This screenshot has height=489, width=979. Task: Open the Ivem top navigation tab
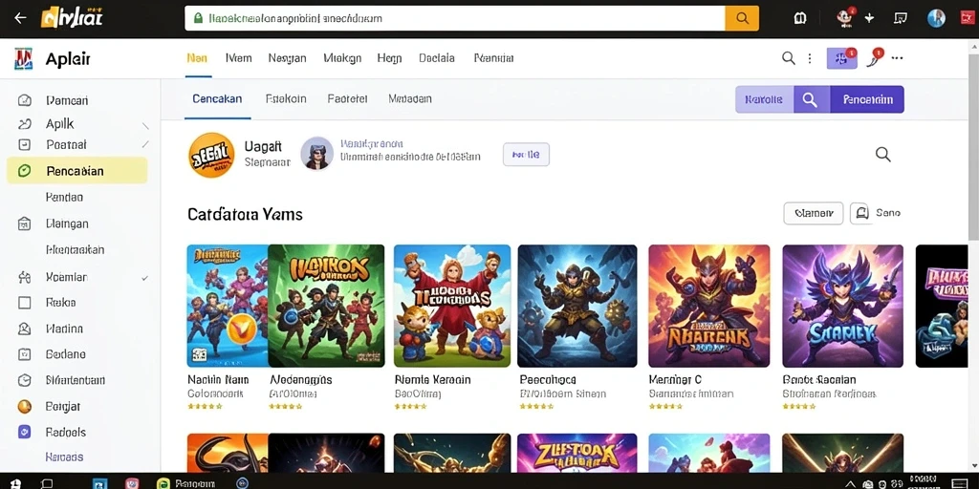(x=238, y=58)
